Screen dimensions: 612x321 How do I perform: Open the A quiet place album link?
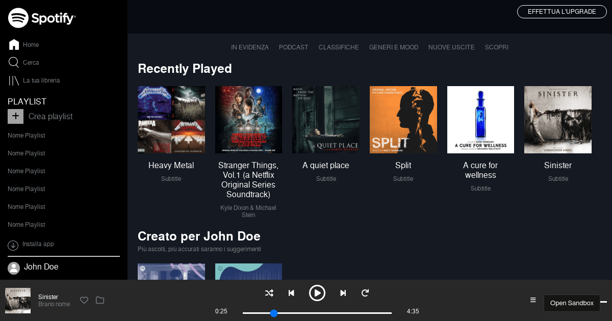click(326, 165)
